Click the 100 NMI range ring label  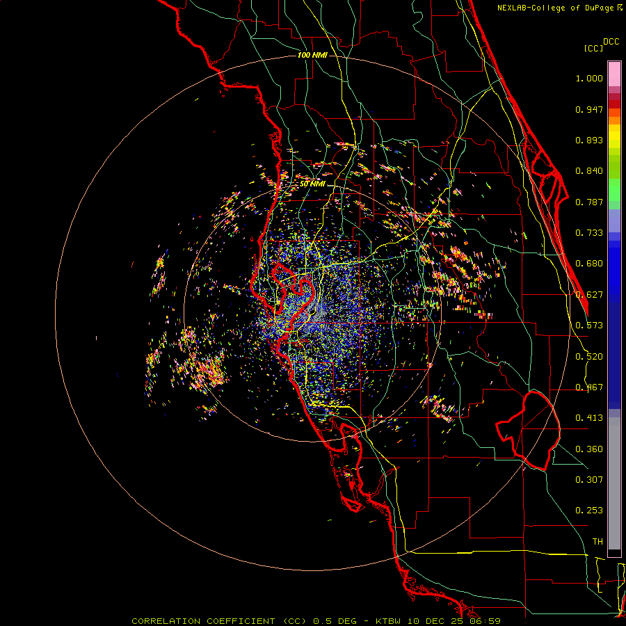[312, 55]
